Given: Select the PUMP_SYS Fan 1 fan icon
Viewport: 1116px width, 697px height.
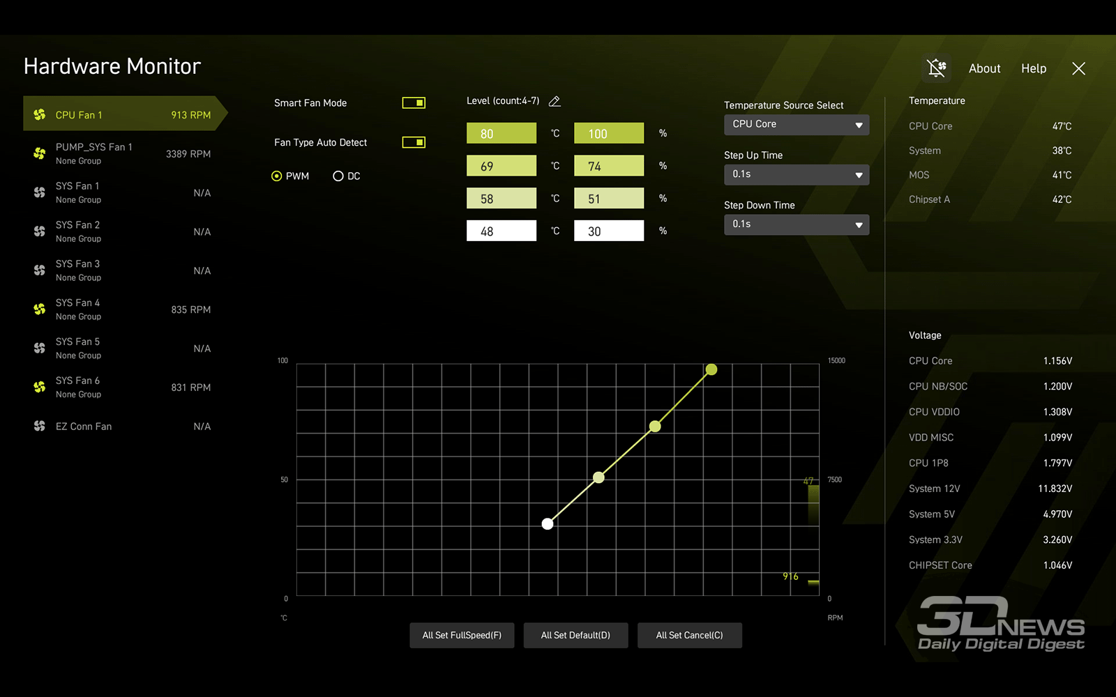Looking at the screenshot, I should [x=40, y=153].
